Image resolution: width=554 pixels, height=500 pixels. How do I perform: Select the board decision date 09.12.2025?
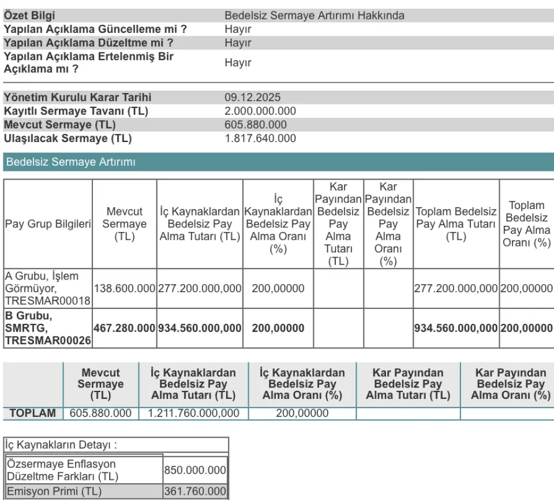coord(253,98)
